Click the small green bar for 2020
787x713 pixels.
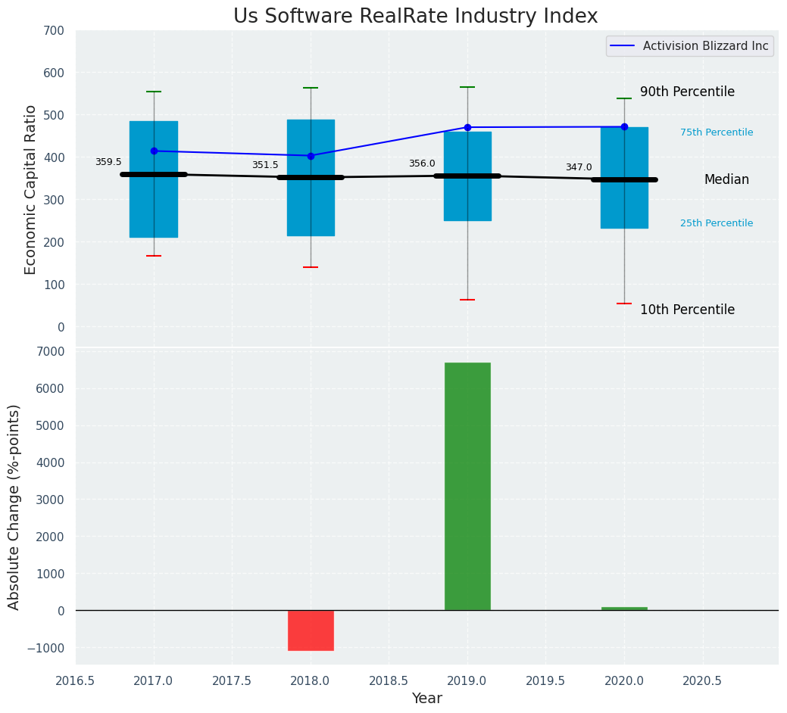(624, 608)
